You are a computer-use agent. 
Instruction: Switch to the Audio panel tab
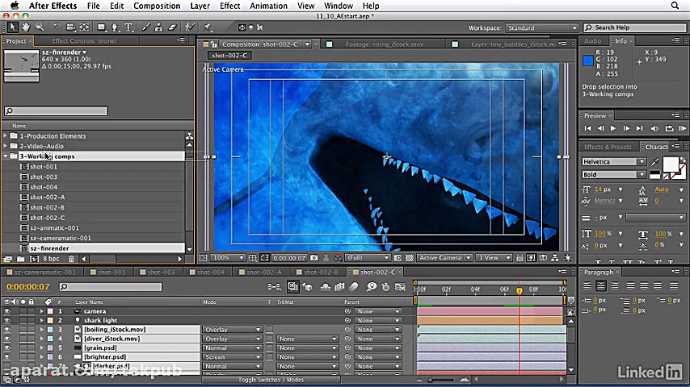point(592,40)
